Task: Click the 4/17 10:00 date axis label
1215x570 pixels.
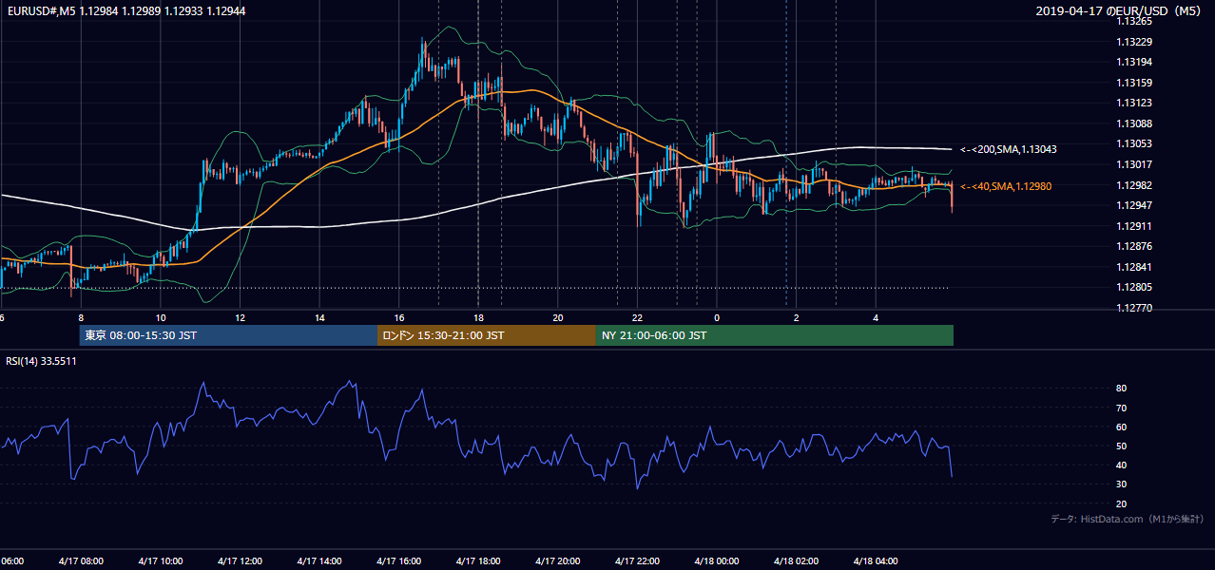Action: 160,560
